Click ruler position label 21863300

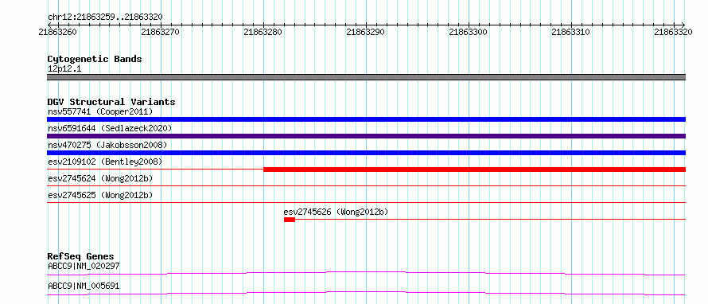click(x=469, y=32)
